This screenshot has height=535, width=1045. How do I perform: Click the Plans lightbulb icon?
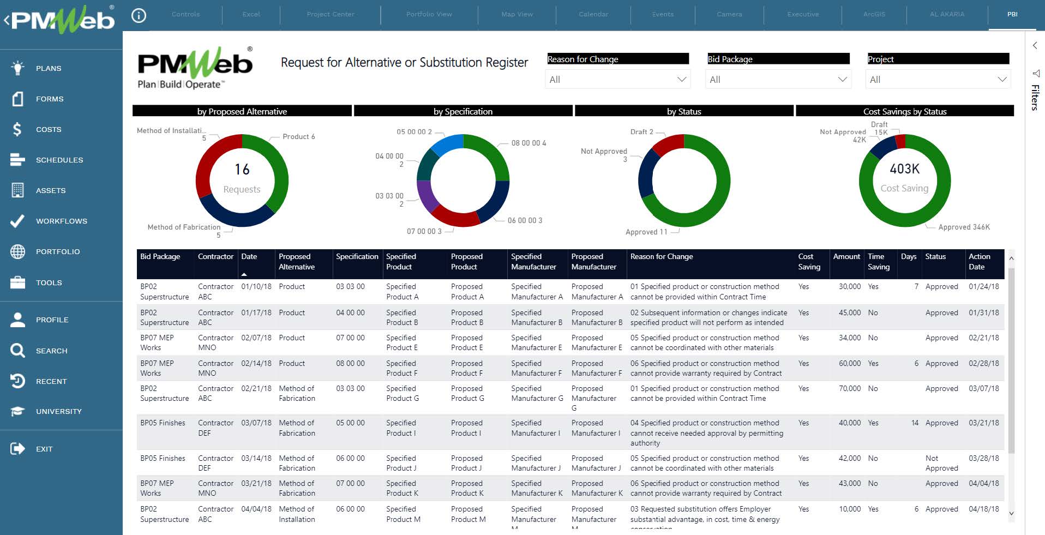pyautogui.click(x=17, y=68)
